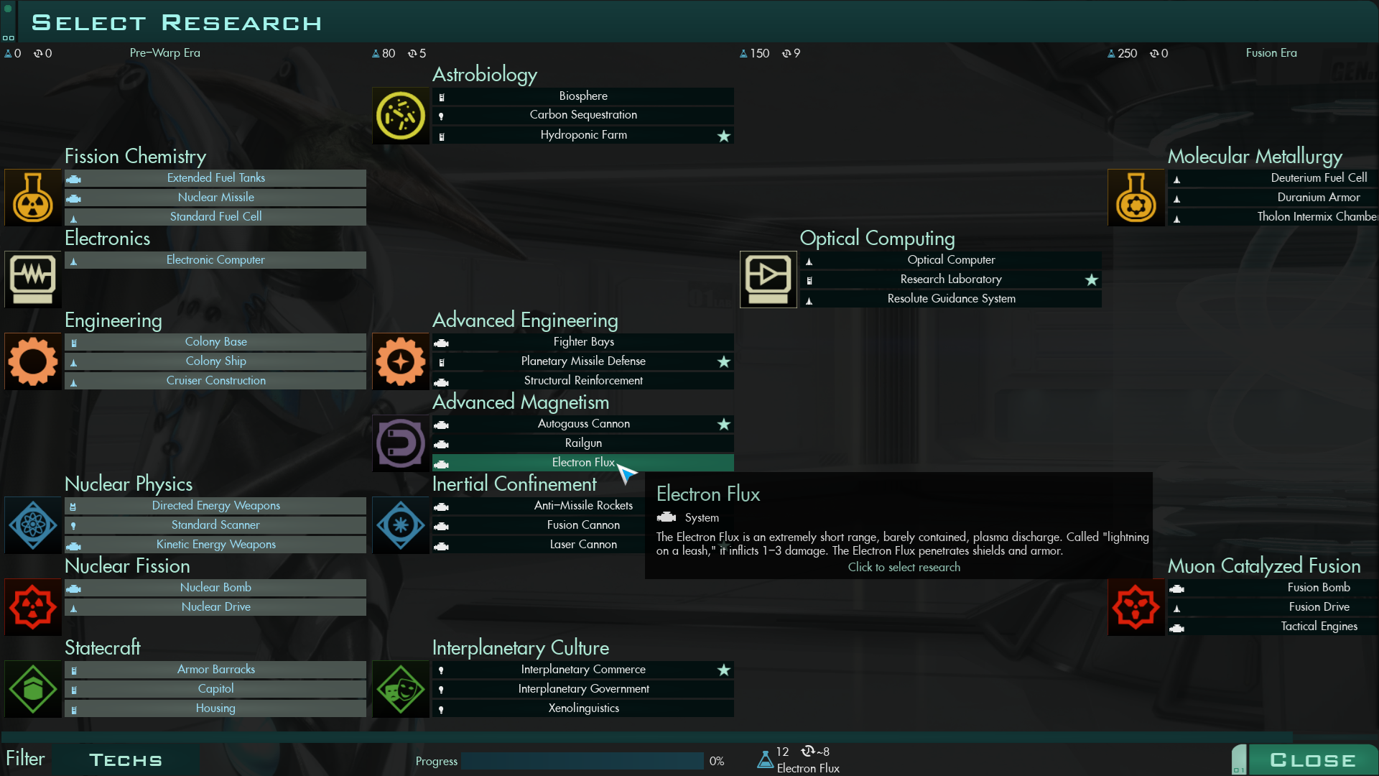
Task: Choose Fusion Cannon under Inertial Confinement
Action: click(583, 525)
